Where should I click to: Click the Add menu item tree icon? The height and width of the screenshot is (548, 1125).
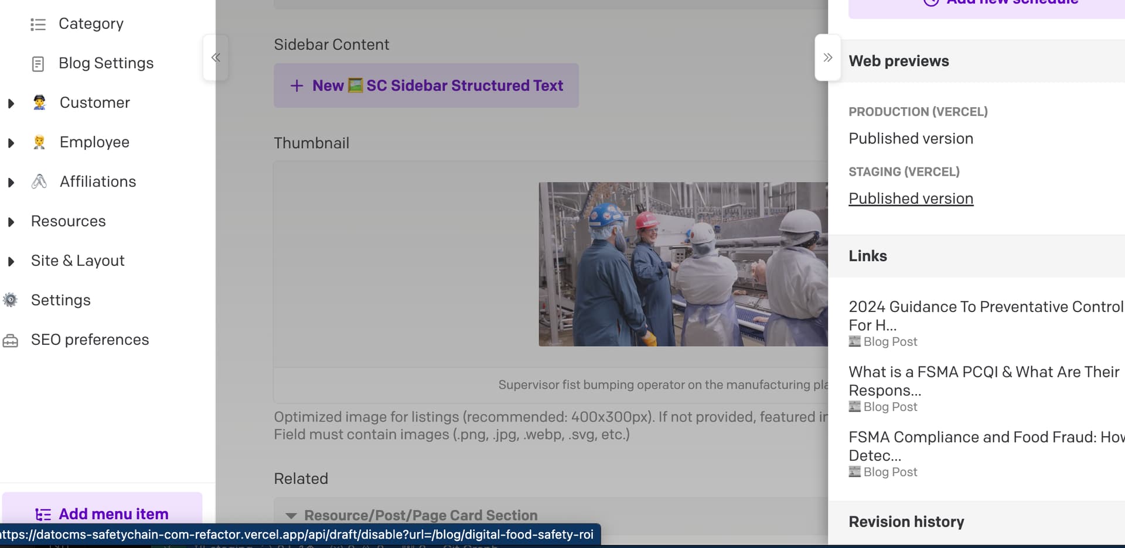point(43,515)
